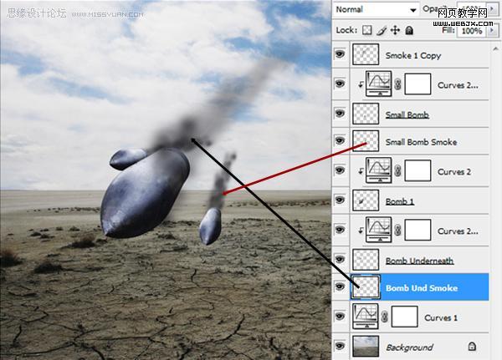Open the Fill slider arrow

[493, 30]
